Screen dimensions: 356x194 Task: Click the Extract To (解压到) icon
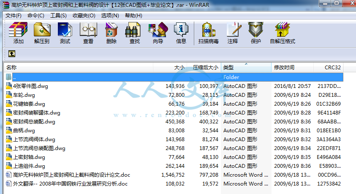[x=42, y=30]
